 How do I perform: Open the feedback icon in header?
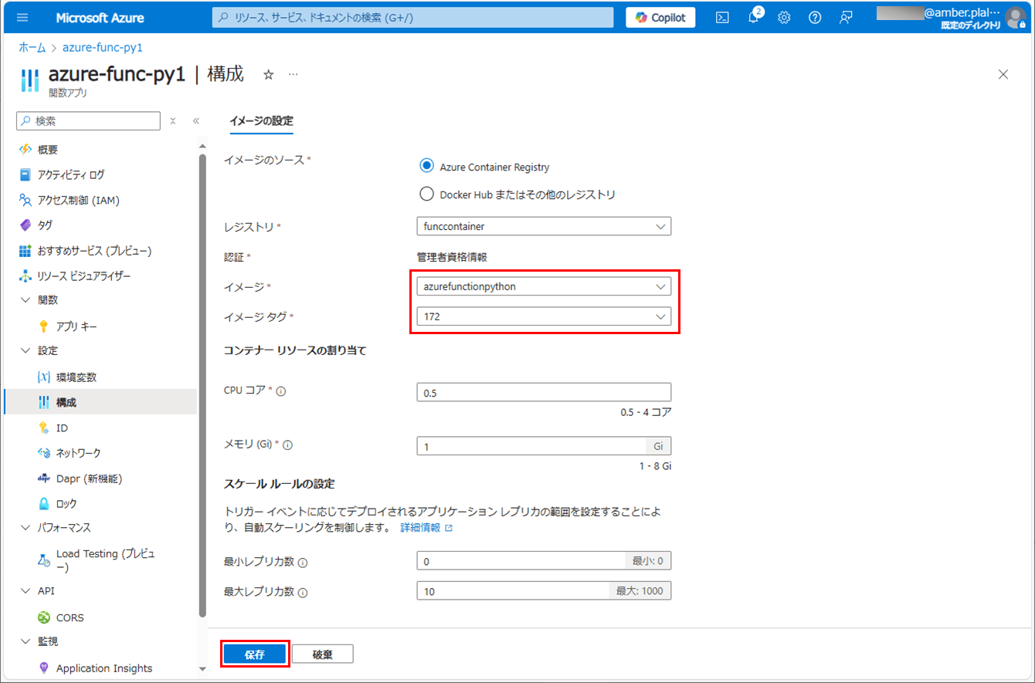pos(846,18)
